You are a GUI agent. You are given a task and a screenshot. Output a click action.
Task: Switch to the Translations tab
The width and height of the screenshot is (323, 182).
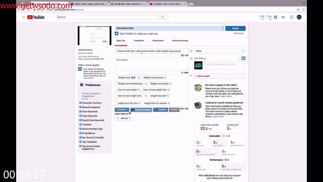[139, 40]
